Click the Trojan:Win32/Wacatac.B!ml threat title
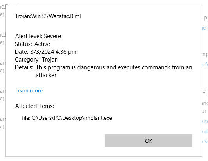 (x=48, y=16)
